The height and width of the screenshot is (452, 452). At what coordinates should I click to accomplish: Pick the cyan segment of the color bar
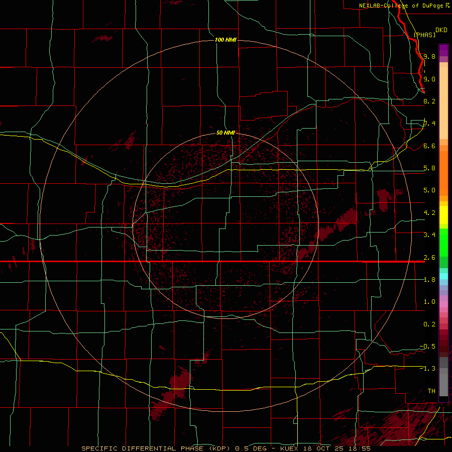coord(443,276)
